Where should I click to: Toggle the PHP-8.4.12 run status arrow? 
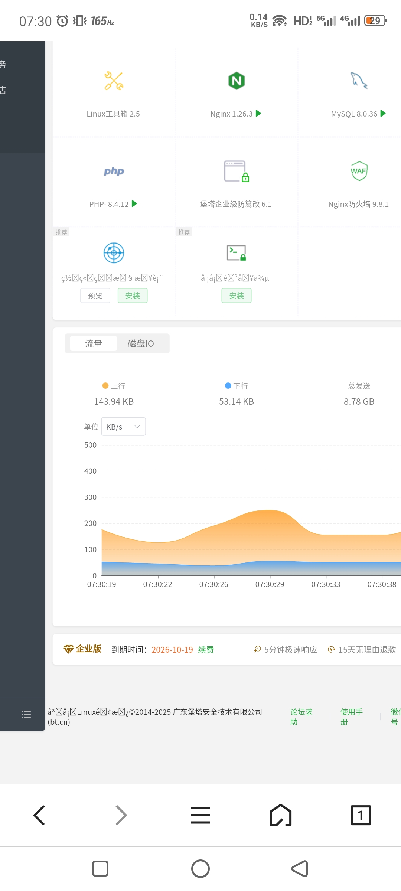134,204
